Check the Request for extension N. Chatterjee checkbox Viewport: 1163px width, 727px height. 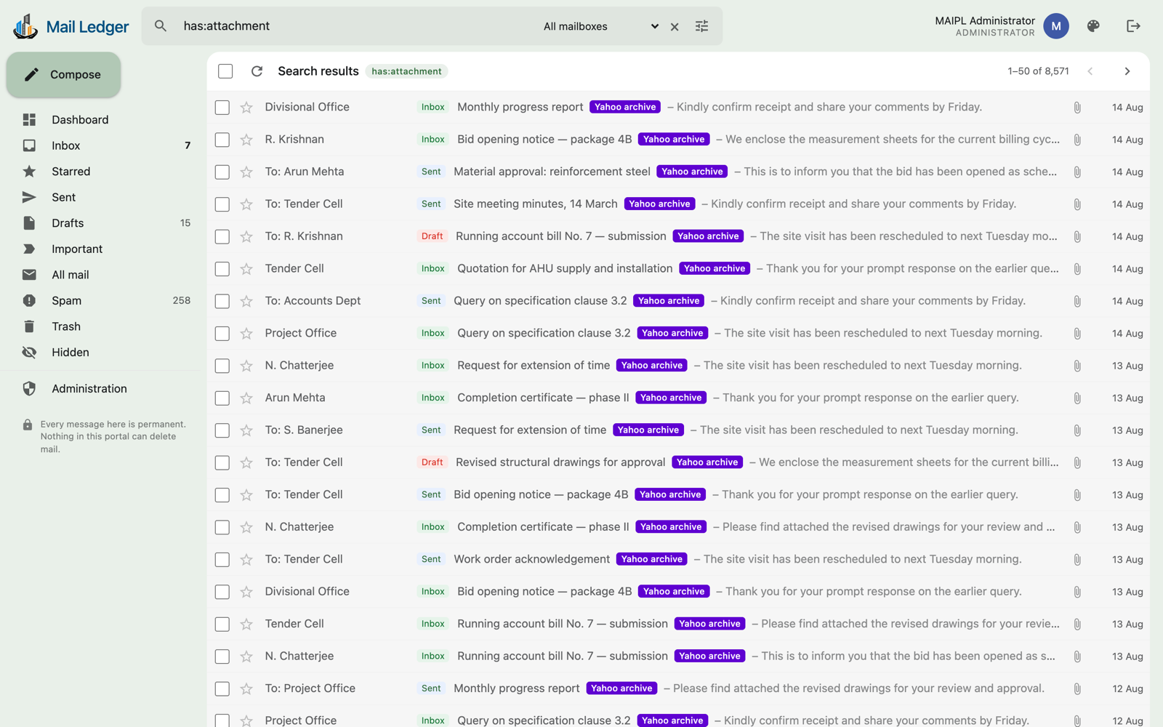click(x=222, y=366)
